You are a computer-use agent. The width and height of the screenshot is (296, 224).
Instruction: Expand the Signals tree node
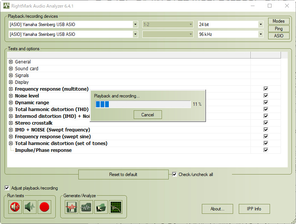(x=11, y=76)
